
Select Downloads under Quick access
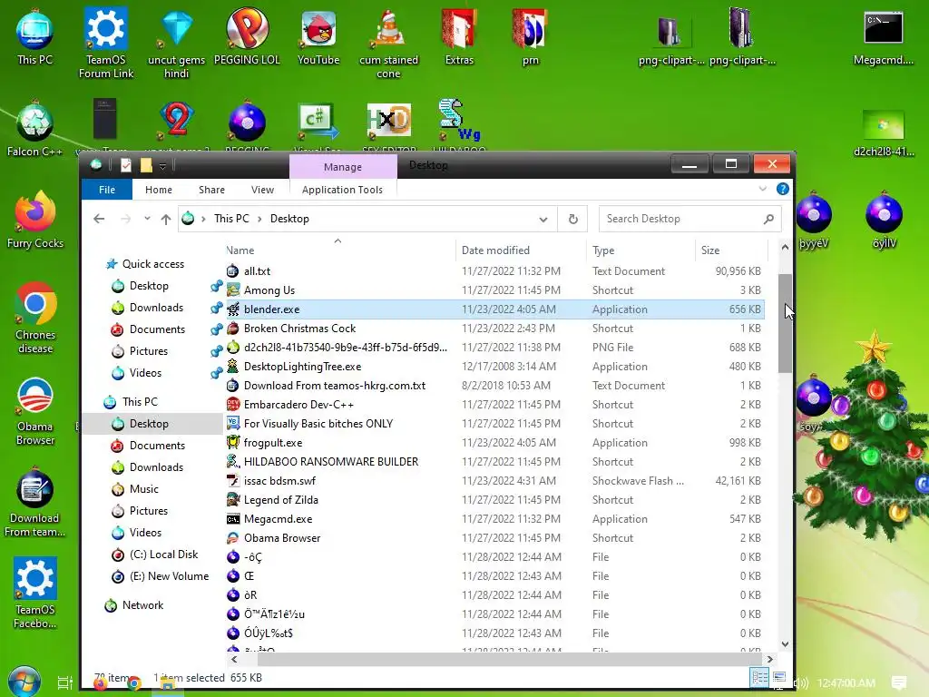click(156, 308)
